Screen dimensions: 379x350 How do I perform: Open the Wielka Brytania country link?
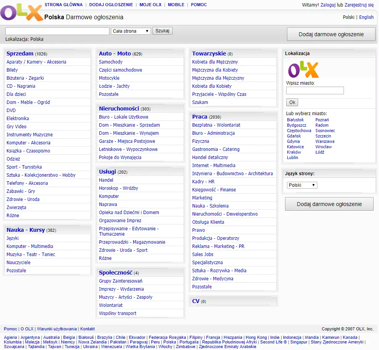[x=140, y=347]
